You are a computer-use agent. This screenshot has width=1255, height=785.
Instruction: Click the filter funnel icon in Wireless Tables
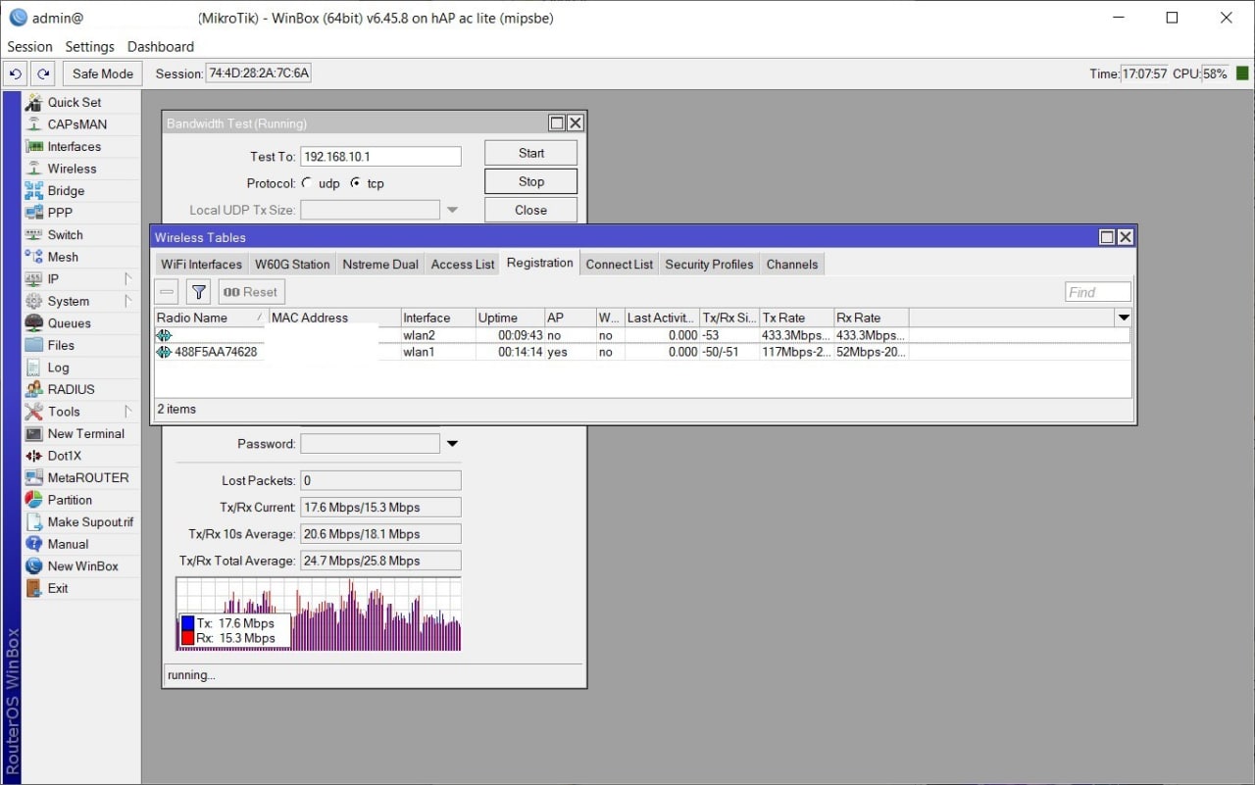click(x=199, y=292)
